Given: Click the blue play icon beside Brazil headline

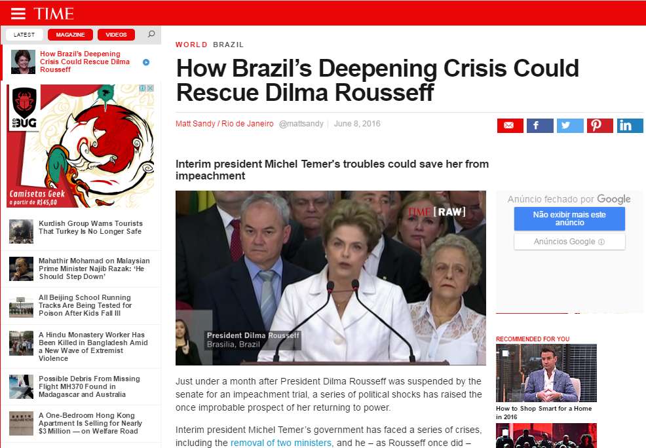Looking at the screenshot, I should coord(146,62).
